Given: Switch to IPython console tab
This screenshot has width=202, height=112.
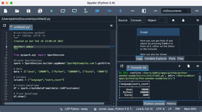Looking at the screenshot, I should click(154, 104).
